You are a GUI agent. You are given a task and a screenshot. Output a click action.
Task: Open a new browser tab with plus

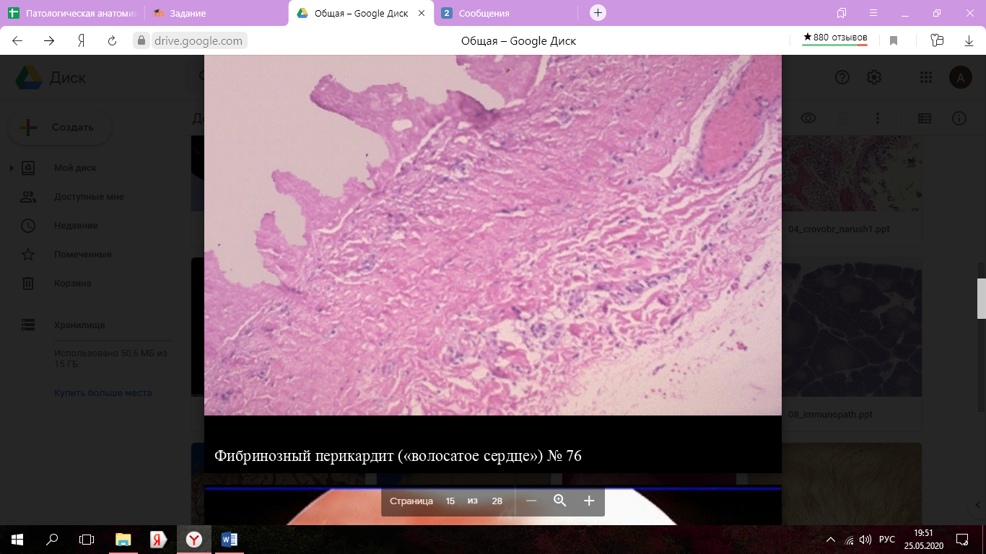pos(598,13)
